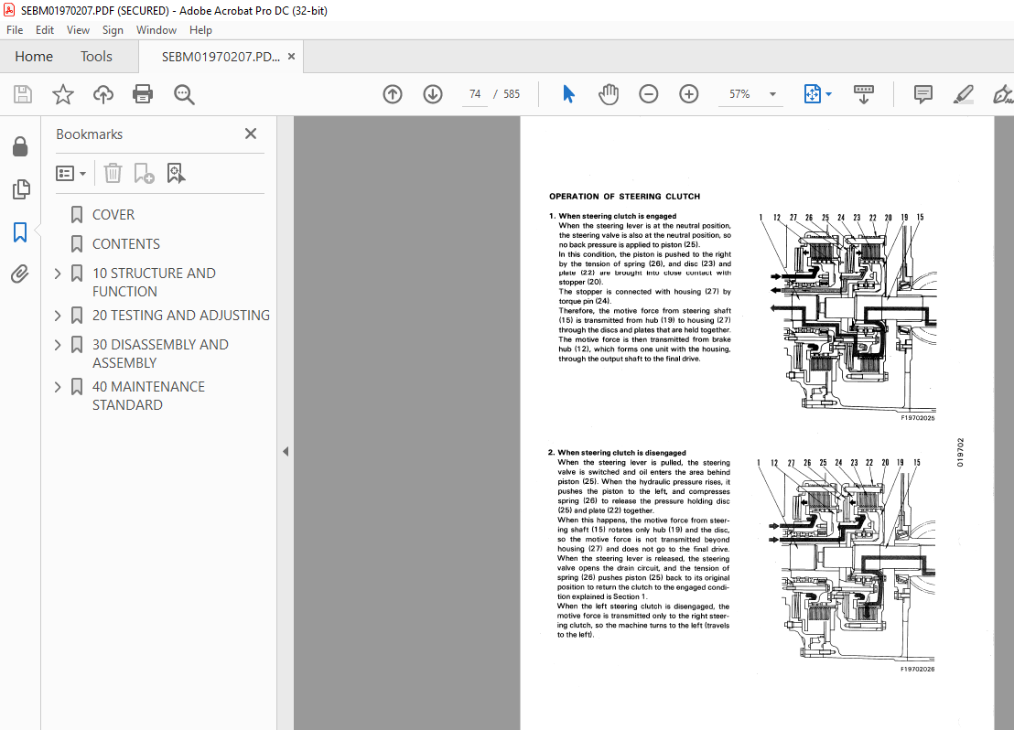Click the page number field showing 74
The height and width of the screenshot is (730, 1014).
pos(475,94)
